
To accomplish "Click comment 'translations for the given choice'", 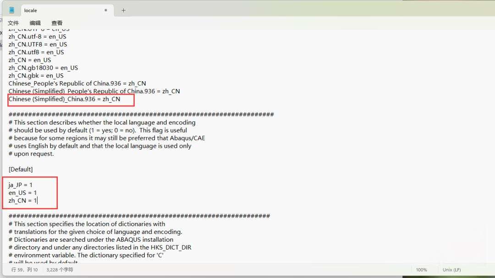I will pyautogui.click(x=95, y=232).
